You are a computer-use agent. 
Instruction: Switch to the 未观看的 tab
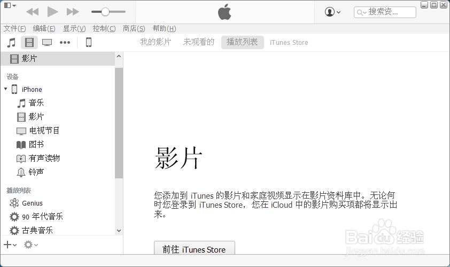(199, 42)
